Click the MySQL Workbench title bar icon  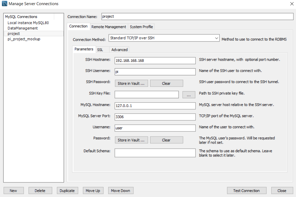(5, 4)
